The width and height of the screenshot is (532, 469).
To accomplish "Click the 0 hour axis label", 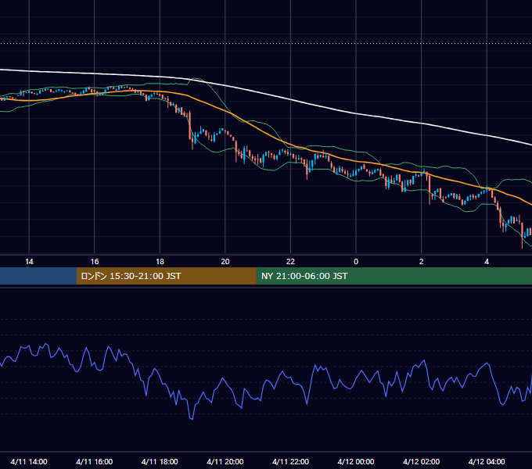I will (x=356, y=262).
